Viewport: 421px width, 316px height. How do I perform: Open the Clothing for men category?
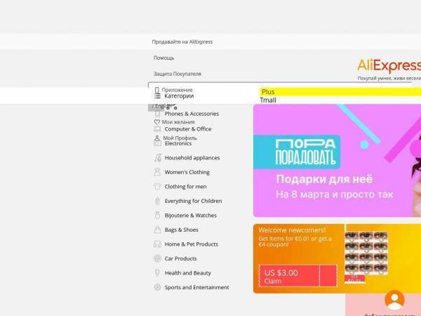(185, 187)
